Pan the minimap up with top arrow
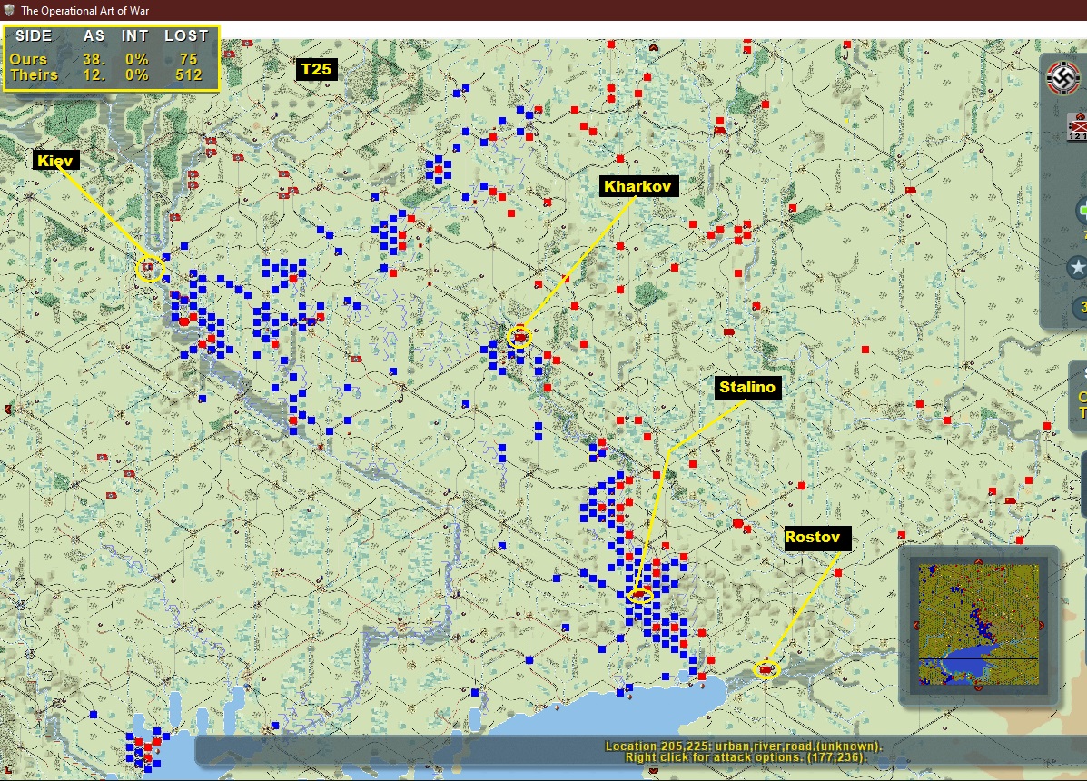 978,561
